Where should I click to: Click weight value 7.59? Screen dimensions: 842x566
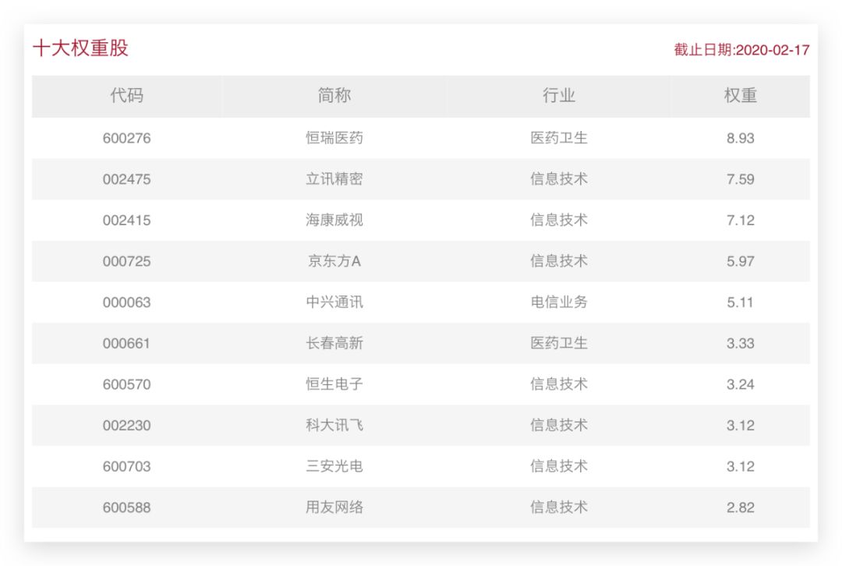[x=741, y=179]
